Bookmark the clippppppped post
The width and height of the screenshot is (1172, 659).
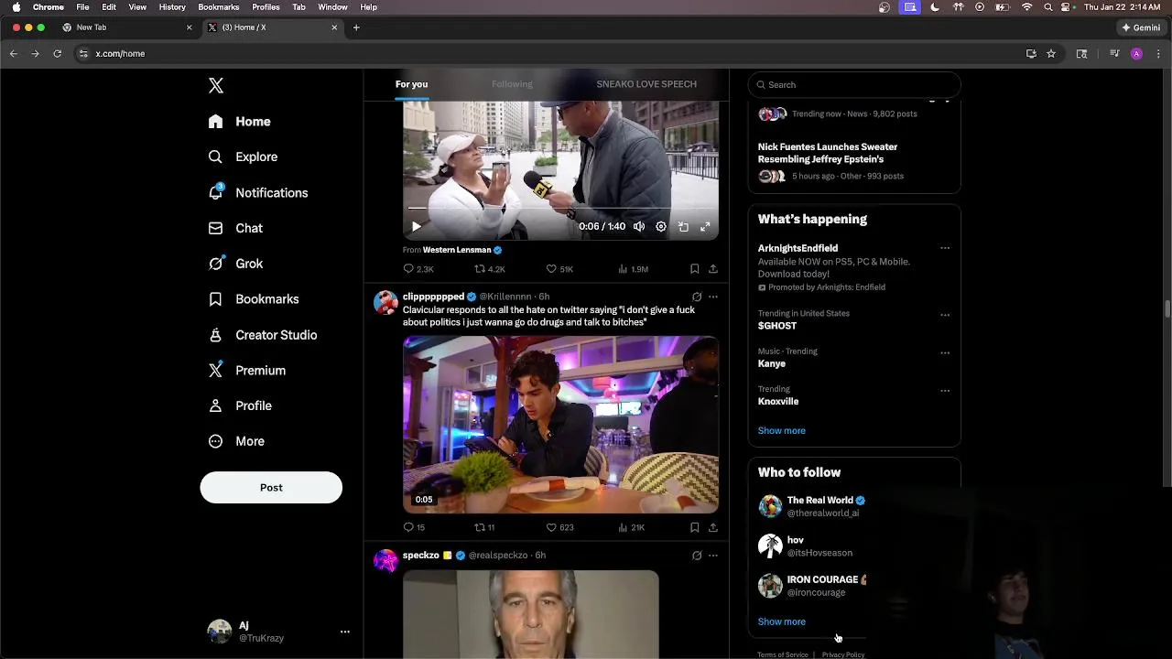(694, 527)
